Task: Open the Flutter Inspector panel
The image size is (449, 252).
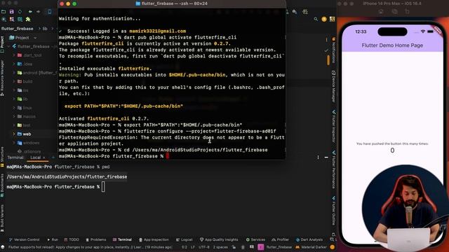Action: point(334,126)
